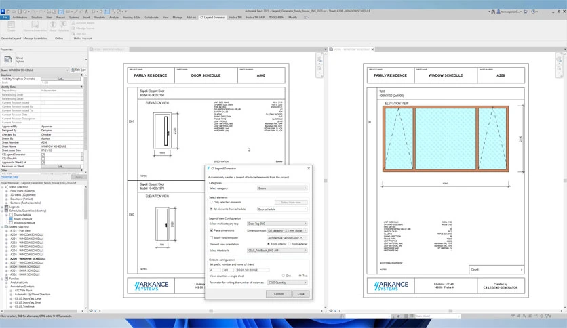Select 'A500 - DOOR SCHEDULE' in Project Browser

[25, 266]
